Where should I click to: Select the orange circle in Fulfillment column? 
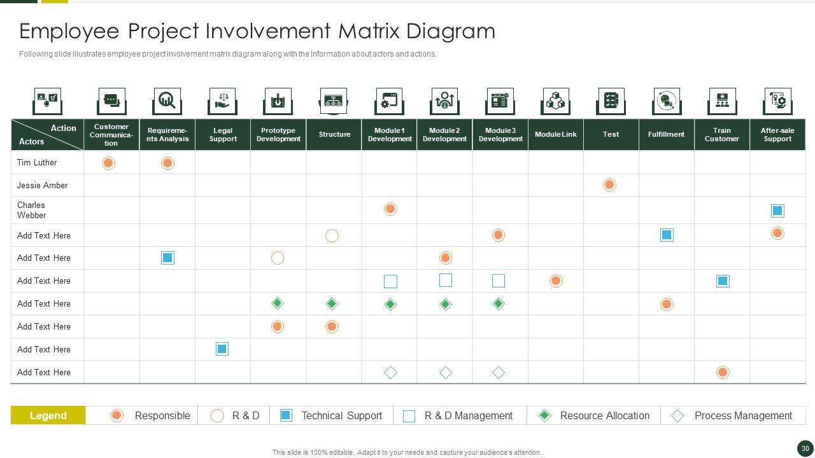pyautogui.click(x=667, y=304)
